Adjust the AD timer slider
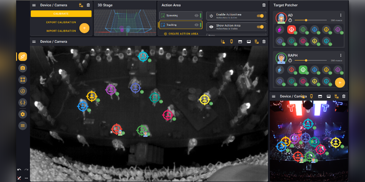This screenshot has width=365, height=182. (x=306, y=20)
